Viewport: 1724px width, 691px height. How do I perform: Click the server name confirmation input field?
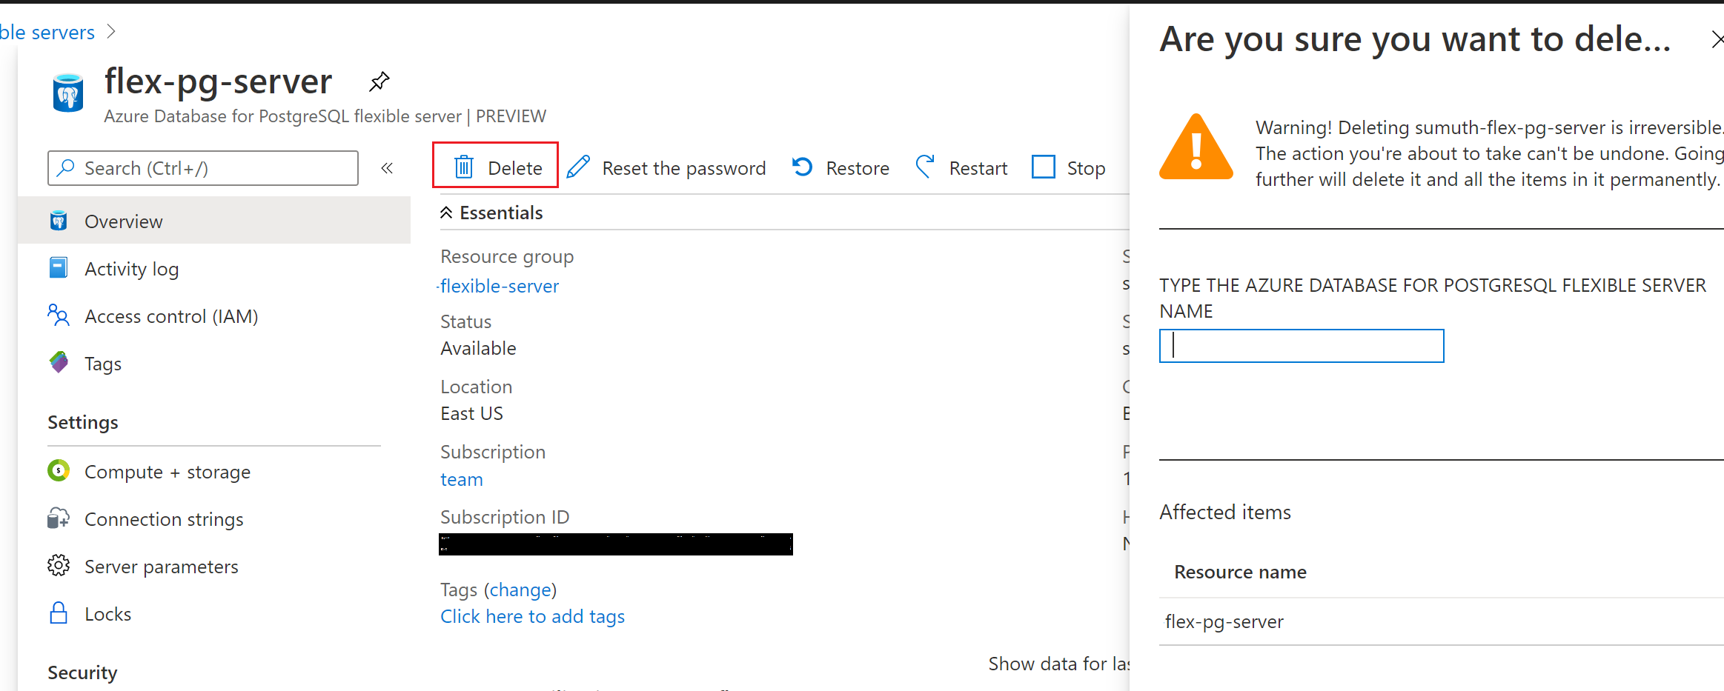[x=1301, y=346]
